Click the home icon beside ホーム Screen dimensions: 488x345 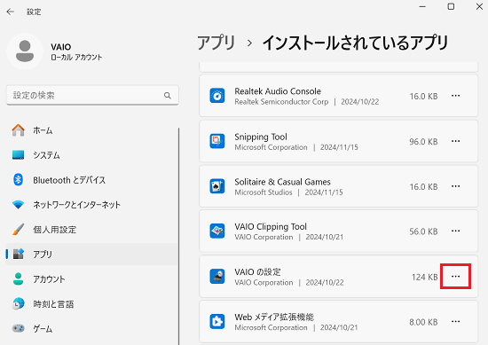click(18, 130)
